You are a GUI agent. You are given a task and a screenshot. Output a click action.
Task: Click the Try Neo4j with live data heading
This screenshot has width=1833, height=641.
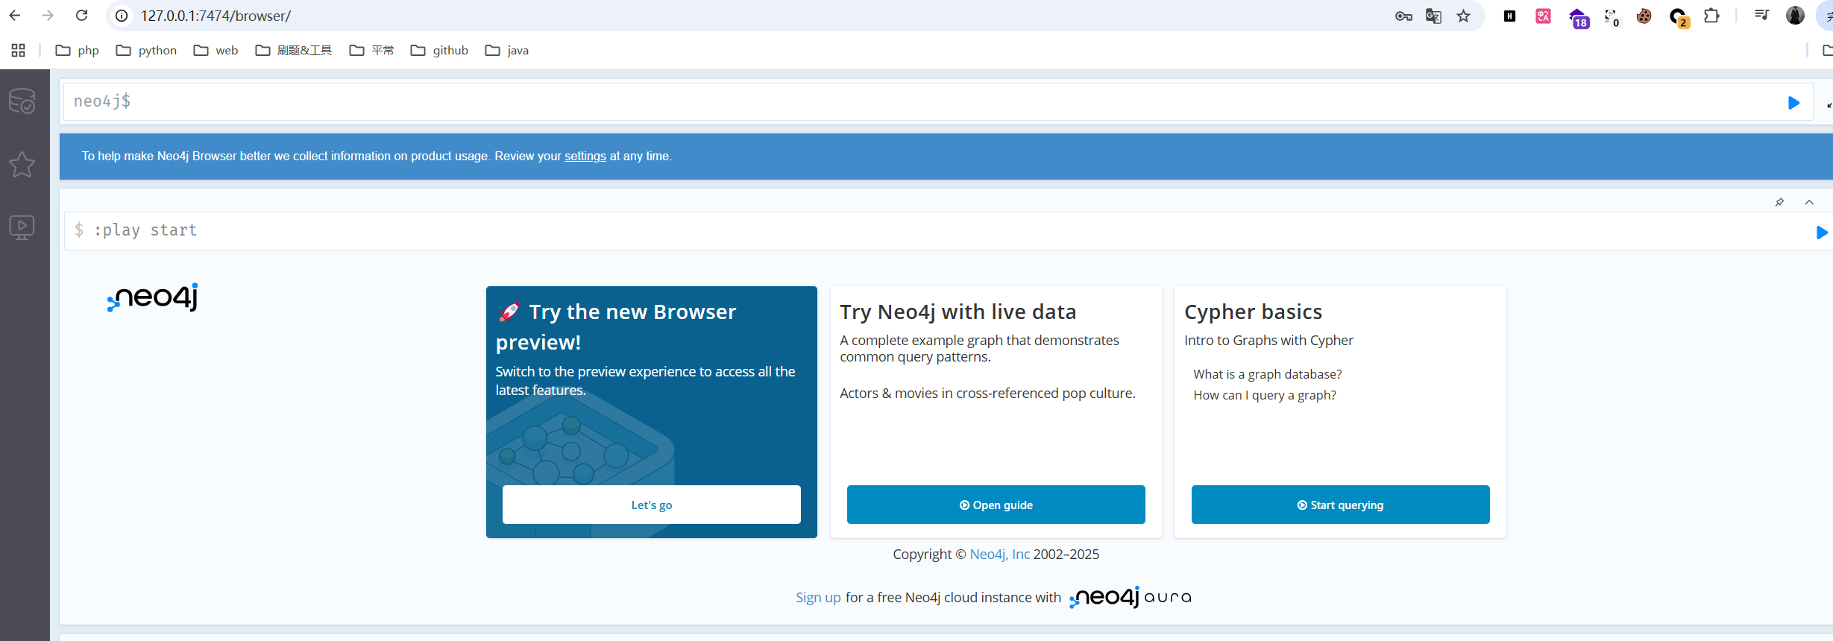click(x=958, y=312)
